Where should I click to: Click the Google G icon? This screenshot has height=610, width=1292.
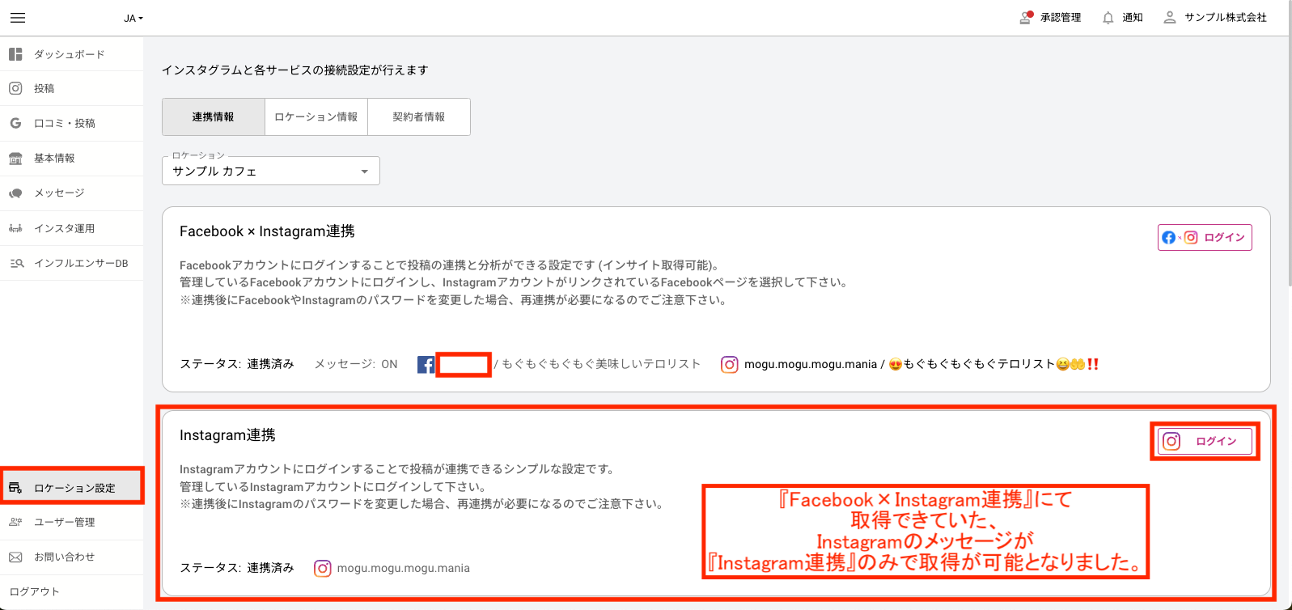pos(15,123)
